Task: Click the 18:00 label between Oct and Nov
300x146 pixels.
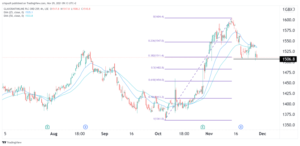Action: [x=184, y=134]
